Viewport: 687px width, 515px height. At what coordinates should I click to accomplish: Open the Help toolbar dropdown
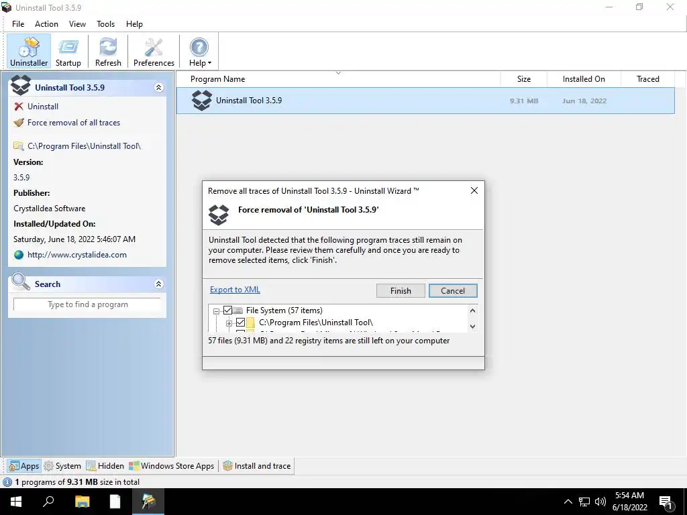(x=199, y=52)
